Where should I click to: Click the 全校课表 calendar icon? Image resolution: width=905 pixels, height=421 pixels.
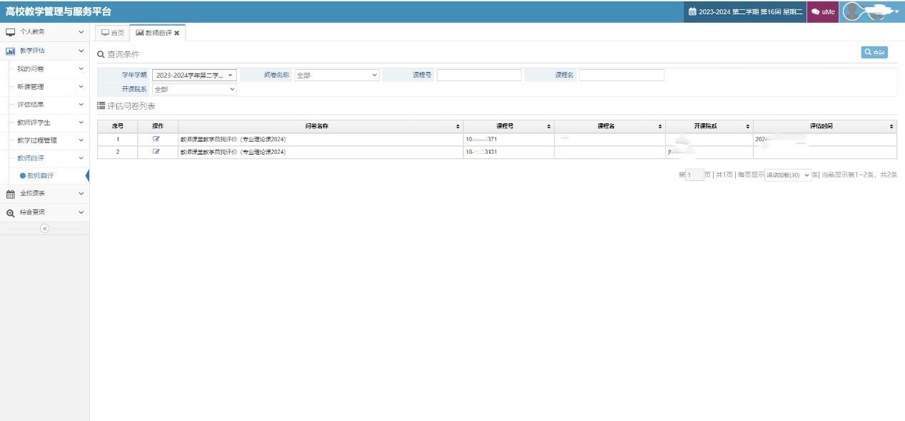tap(10, 194)
